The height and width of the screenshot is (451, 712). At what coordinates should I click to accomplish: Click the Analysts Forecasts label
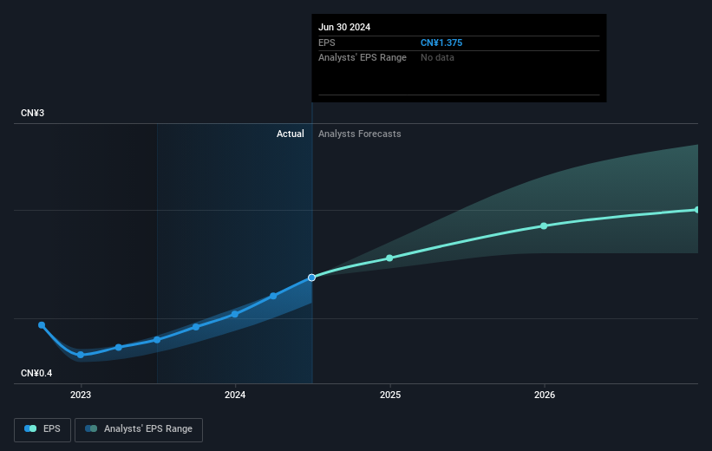[360, 134]
